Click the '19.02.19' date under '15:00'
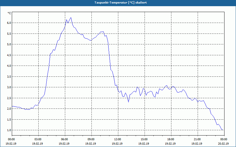Image resolution: width=236 pixels, height=147 pixels. click(144, 143)
